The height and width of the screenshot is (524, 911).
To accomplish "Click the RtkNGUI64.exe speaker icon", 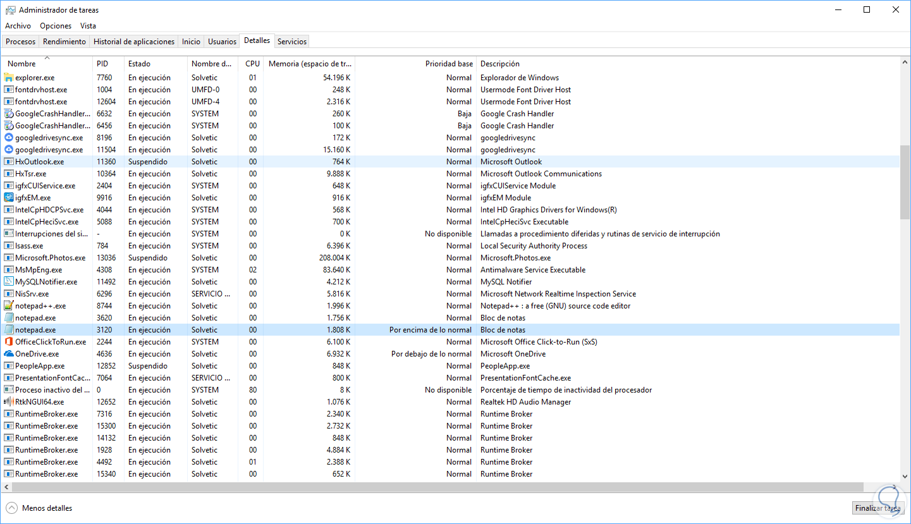I will point(9,402).
